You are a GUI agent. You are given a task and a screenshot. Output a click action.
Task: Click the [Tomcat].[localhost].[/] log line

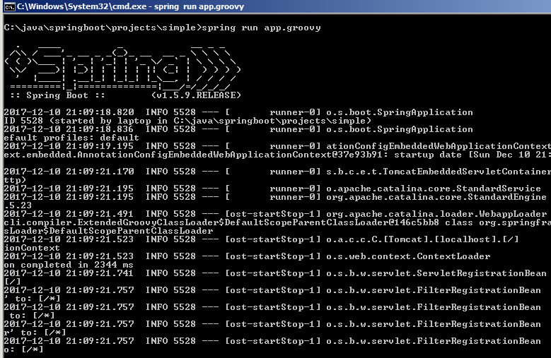point(261,239)
